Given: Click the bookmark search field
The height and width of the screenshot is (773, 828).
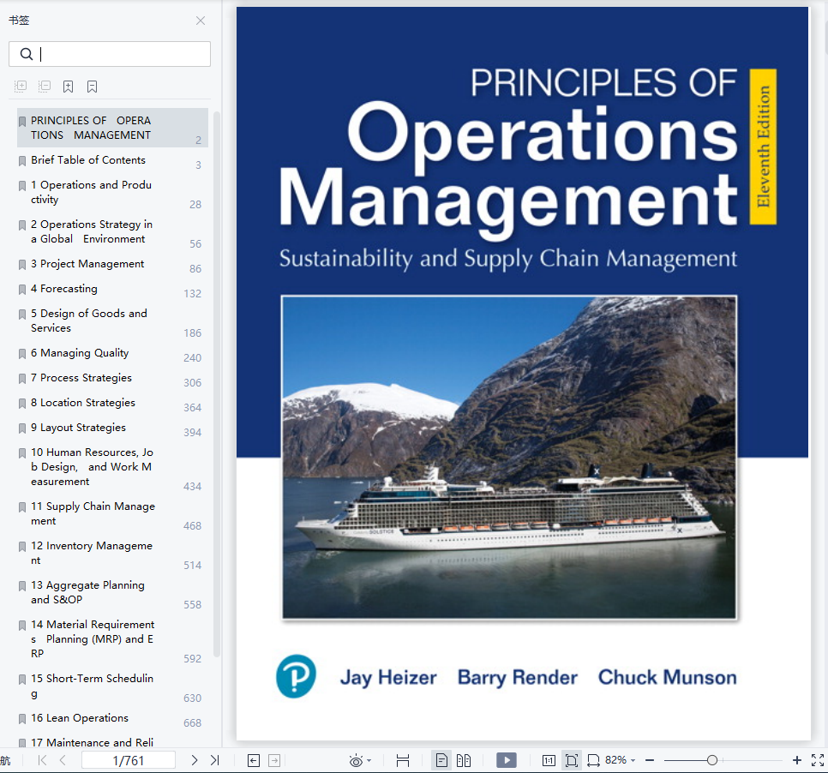Looking at the screenshot, I should 110,54.
